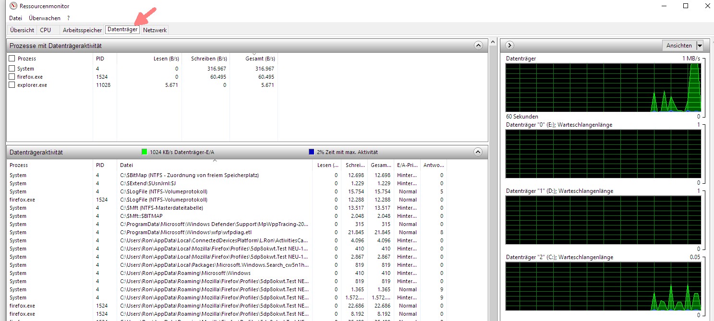The height and width of the screenshot is (321, 714).
Task: Switch to the CPU tab
Action: 46,30
